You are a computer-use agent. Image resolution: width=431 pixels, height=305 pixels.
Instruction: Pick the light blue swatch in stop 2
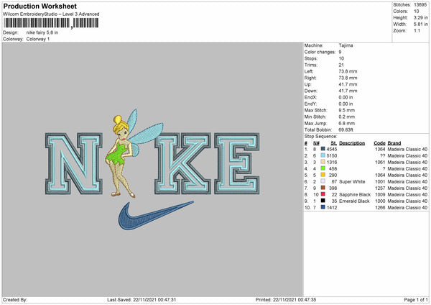pyautogui.click(x=325, y=155)
